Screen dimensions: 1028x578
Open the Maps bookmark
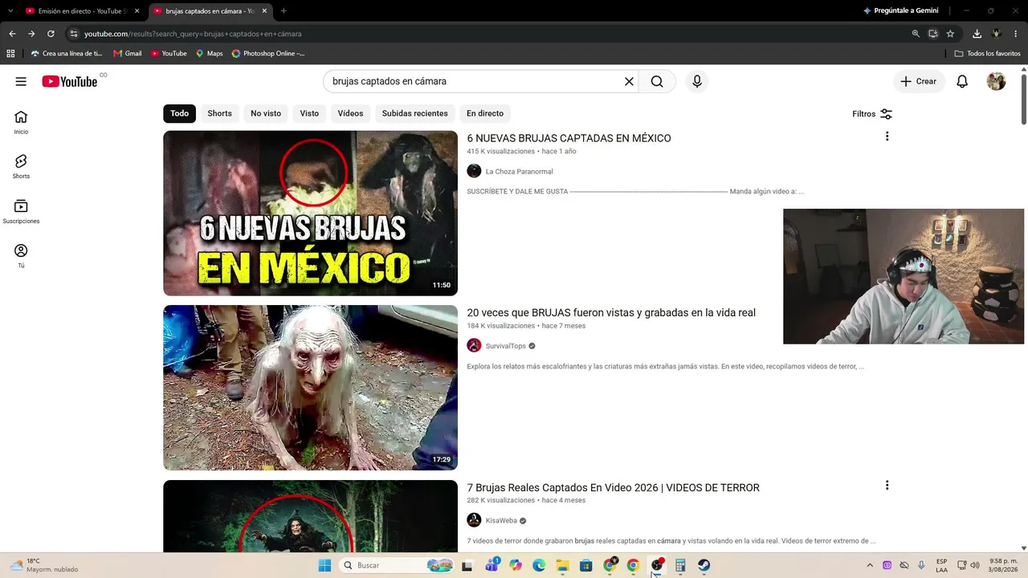(x=210, y=54)
